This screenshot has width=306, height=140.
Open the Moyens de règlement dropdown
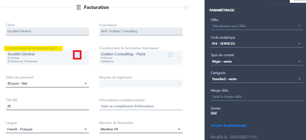point(141,83)
